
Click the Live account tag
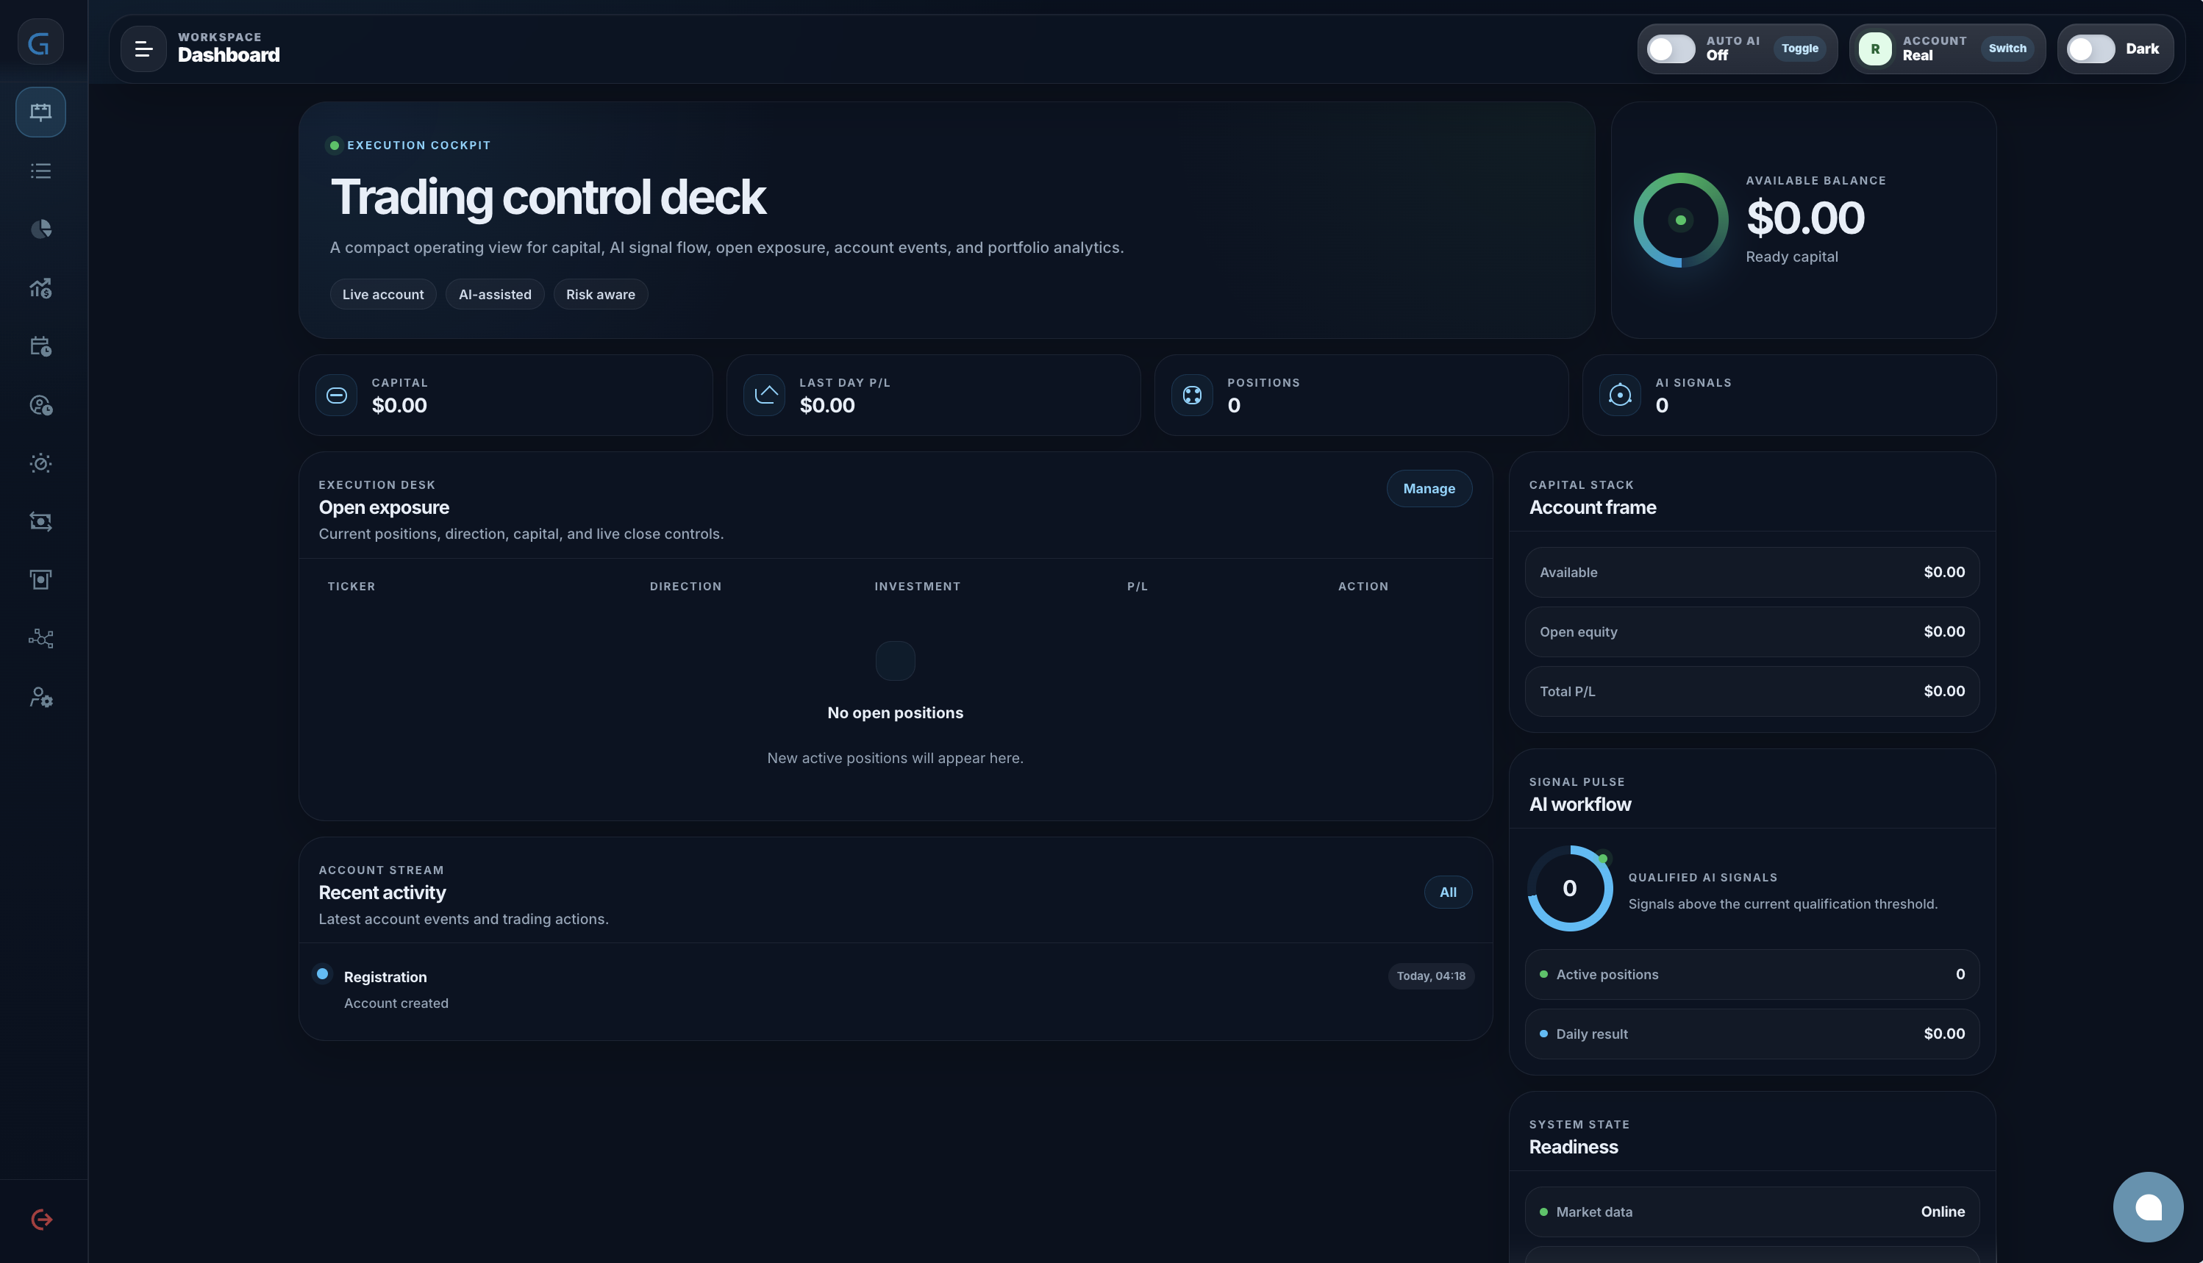coord(382,294)
